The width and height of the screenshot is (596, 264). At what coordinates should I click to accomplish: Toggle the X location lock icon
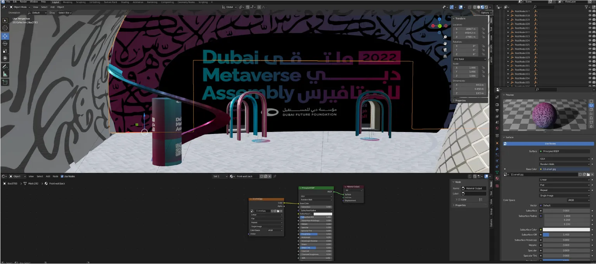coord(483,29)
